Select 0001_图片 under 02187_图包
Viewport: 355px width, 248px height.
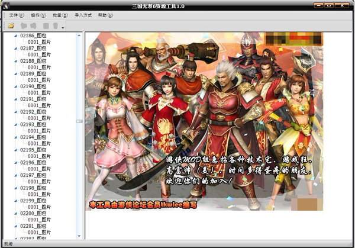[x=39, y=54]
